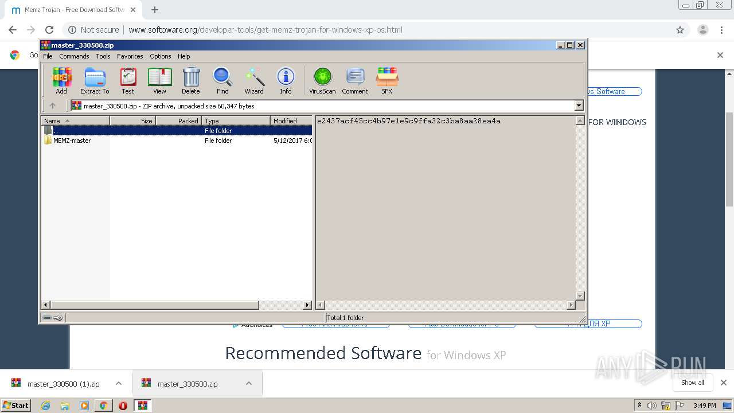The width and height of the screenshot is (734, 413).
Task: Open Internet Explorer from taskbar
Action: point(45,406)
